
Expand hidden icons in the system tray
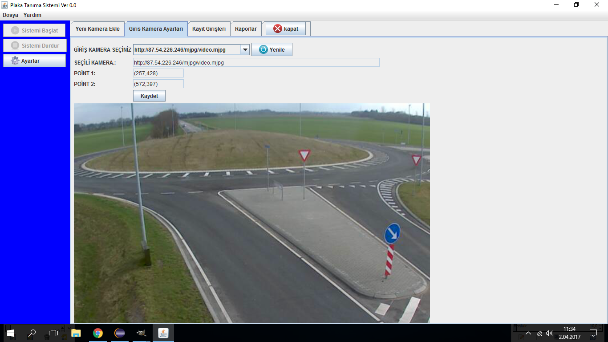tap(528, 333)
